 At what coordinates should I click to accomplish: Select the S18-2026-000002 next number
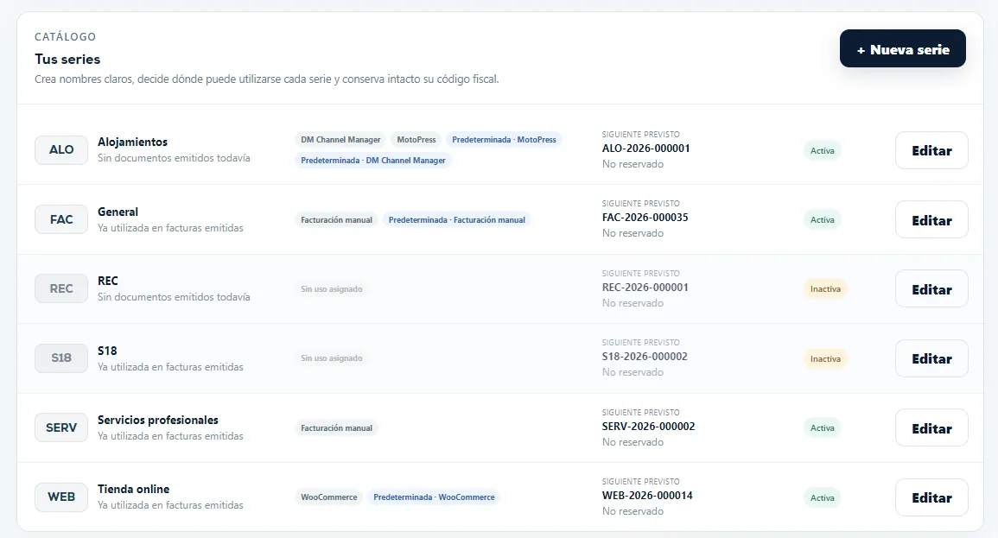tap(645, 357)
